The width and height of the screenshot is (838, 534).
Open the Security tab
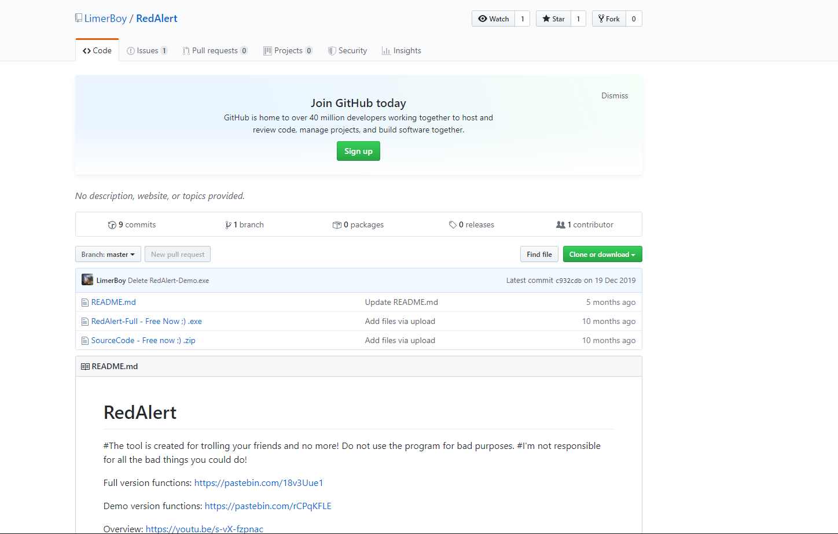pyautogui.click(x=347, y=50)
